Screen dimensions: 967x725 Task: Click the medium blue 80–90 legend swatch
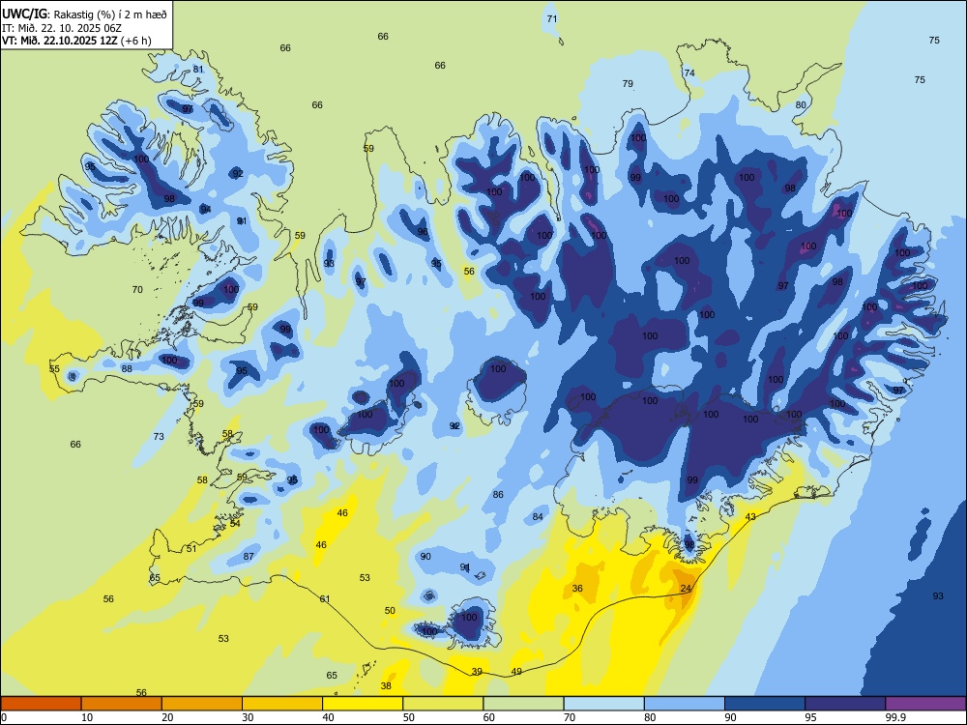pos(685,704)
